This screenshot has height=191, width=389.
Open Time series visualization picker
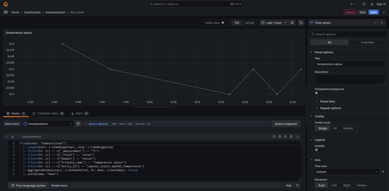(x=343, y=23)
